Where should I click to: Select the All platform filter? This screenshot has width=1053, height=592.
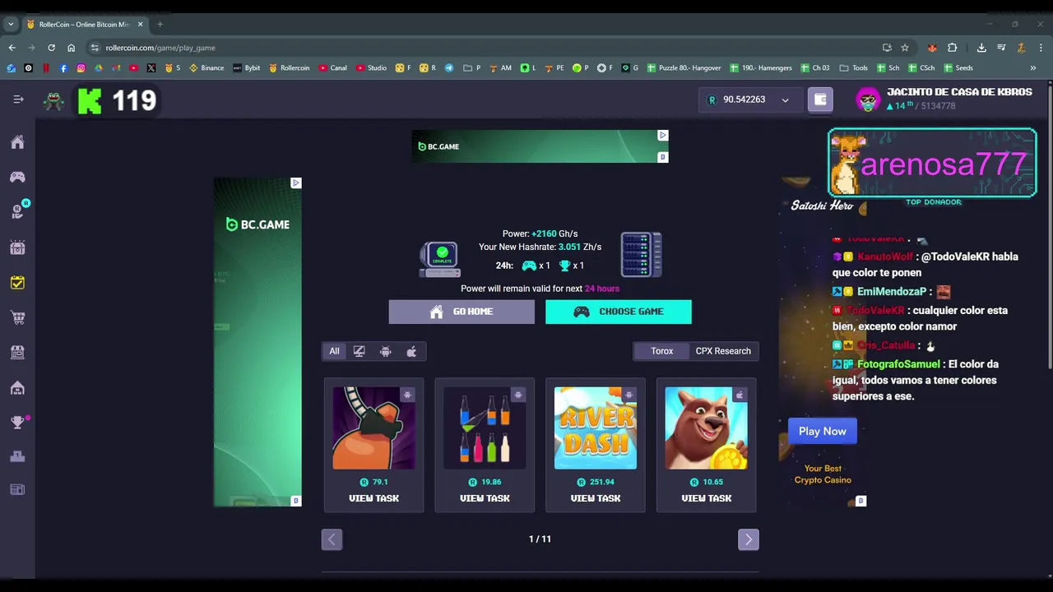point(334,351)
